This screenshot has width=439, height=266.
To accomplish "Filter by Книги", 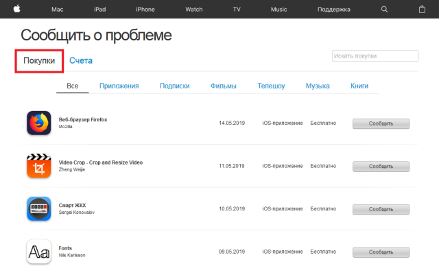I will 359,86.
